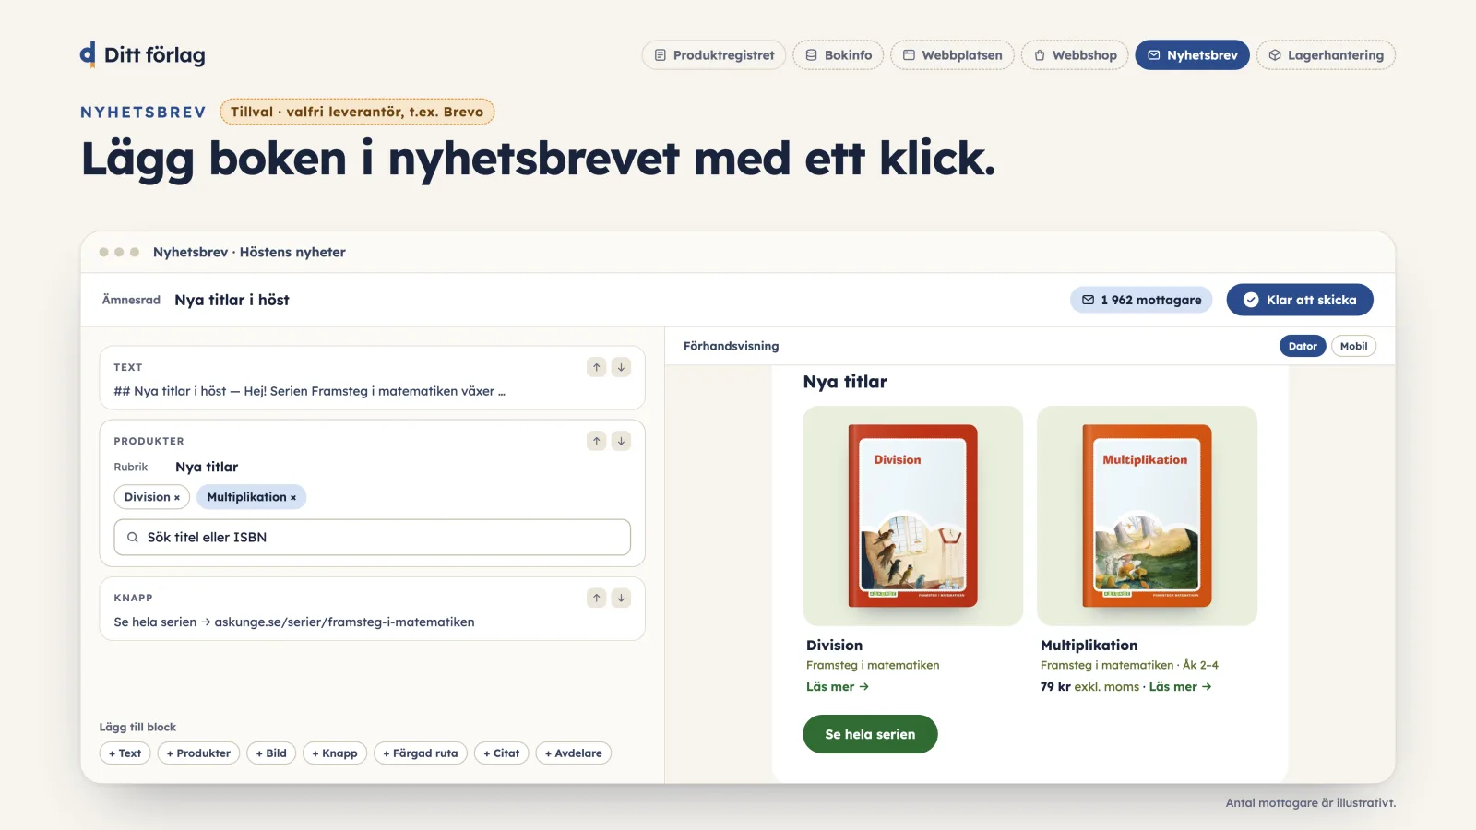This screenshot has height=830, width=1476.
Task: Click the Ditt förlag logo
Action: tap(143, 55)
